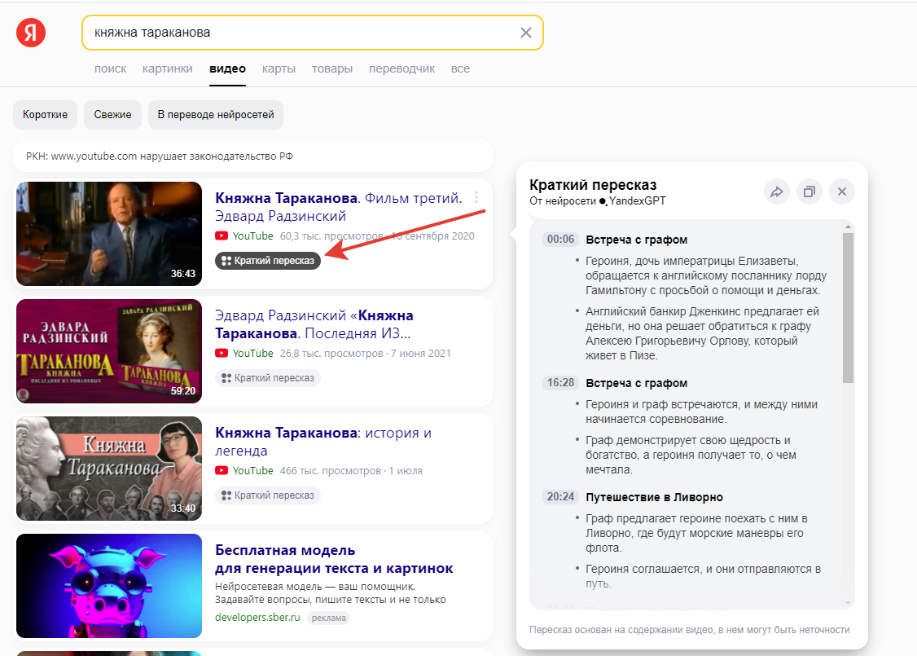
Task: Click the summary scroll up arrow
Action: click(x=848, y=227)
